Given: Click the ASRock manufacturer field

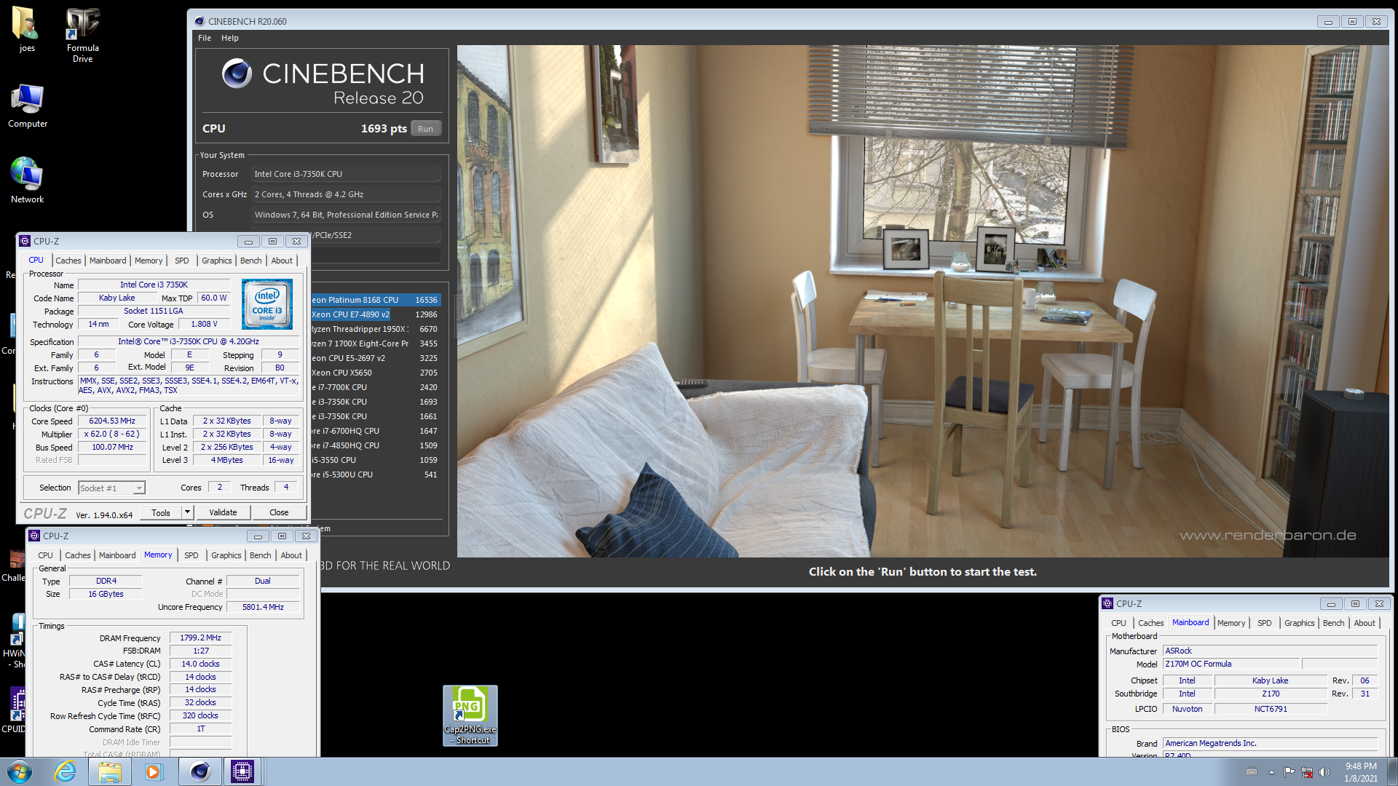Looking at the screenshot, I should 1270,651.
